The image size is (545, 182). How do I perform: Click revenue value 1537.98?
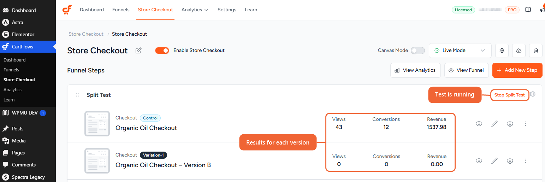tap(437, 127)
